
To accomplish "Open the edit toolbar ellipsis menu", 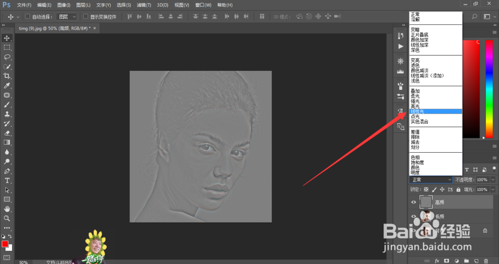I will (6, 228).
